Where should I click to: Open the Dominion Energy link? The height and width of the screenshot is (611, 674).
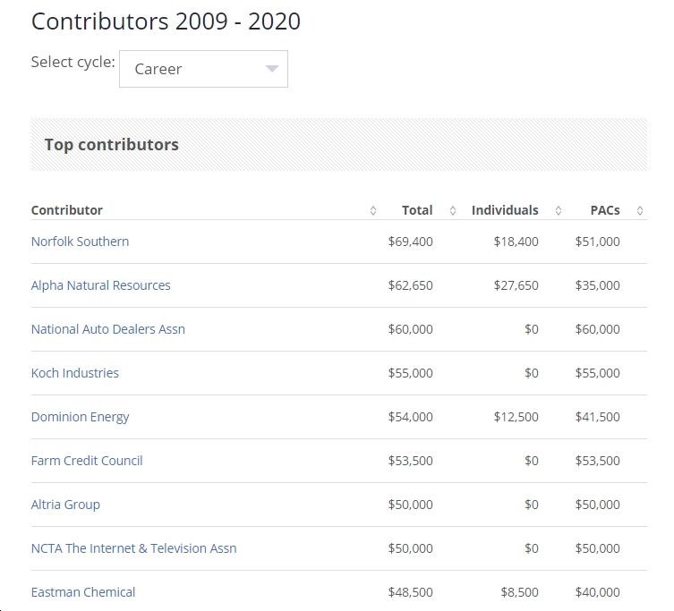click(x=80, y=417)
